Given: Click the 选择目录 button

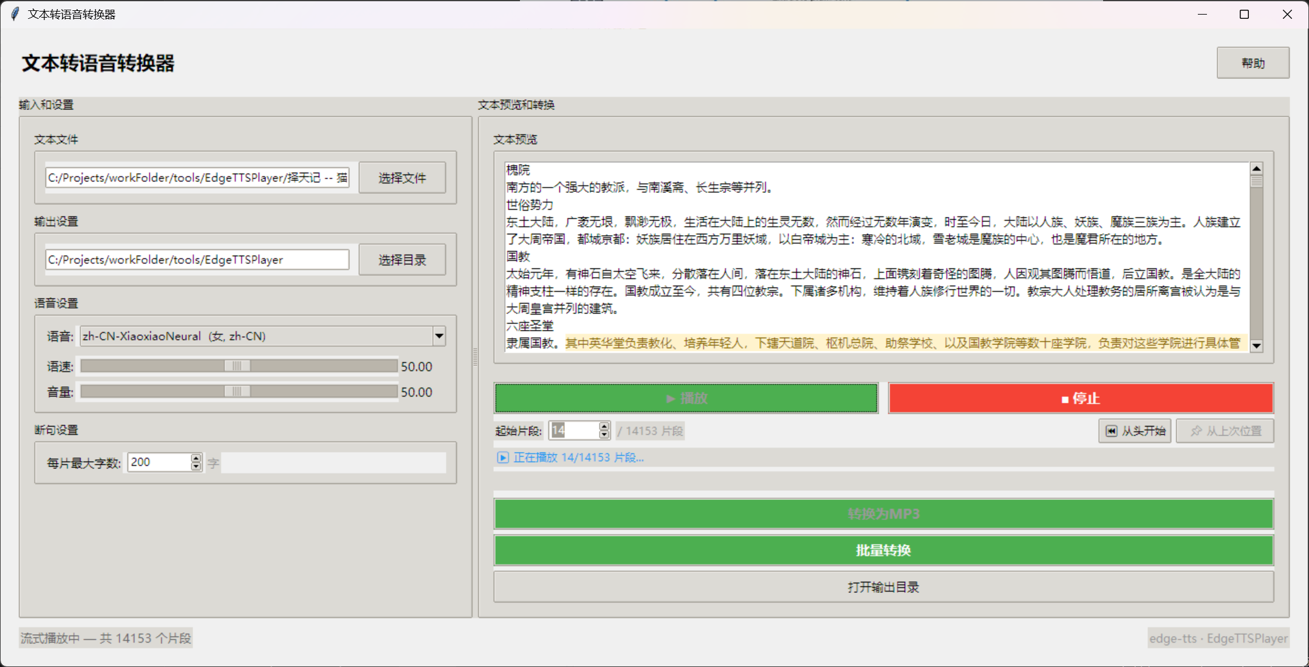Looking at the screenshot, I should pos(402,260).
